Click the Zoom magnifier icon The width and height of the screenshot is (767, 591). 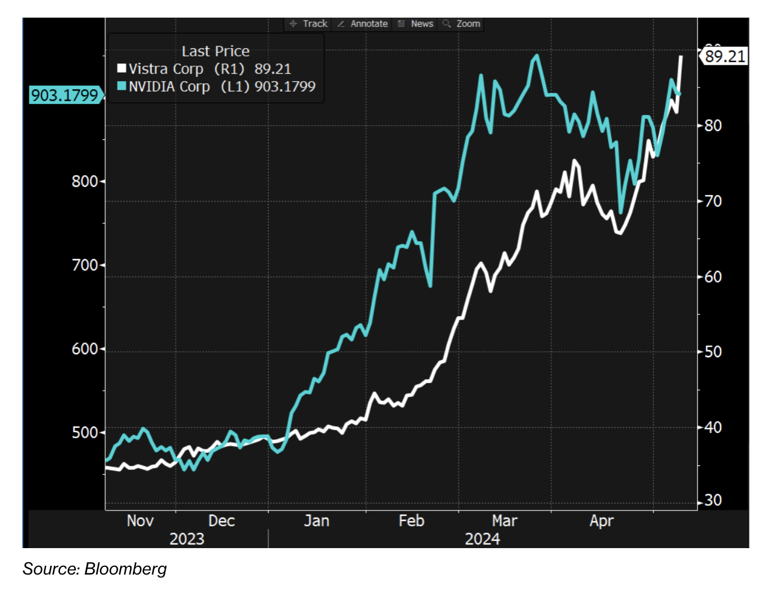pyautogui.click(x=447, y=24)
